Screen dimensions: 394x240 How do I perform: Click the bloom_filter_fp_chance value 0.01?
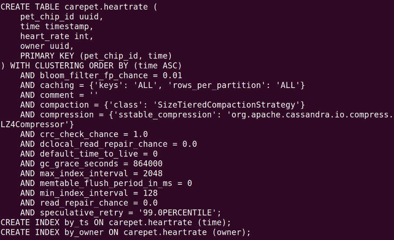pos(173,75)
